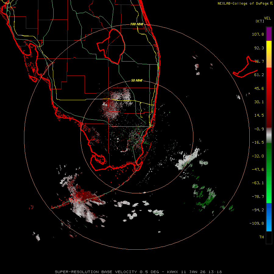This screenshot has width=274, height=274.
Task: Click the 45.6 legend value
Action: pyautogui.click(x=259, y=88)
